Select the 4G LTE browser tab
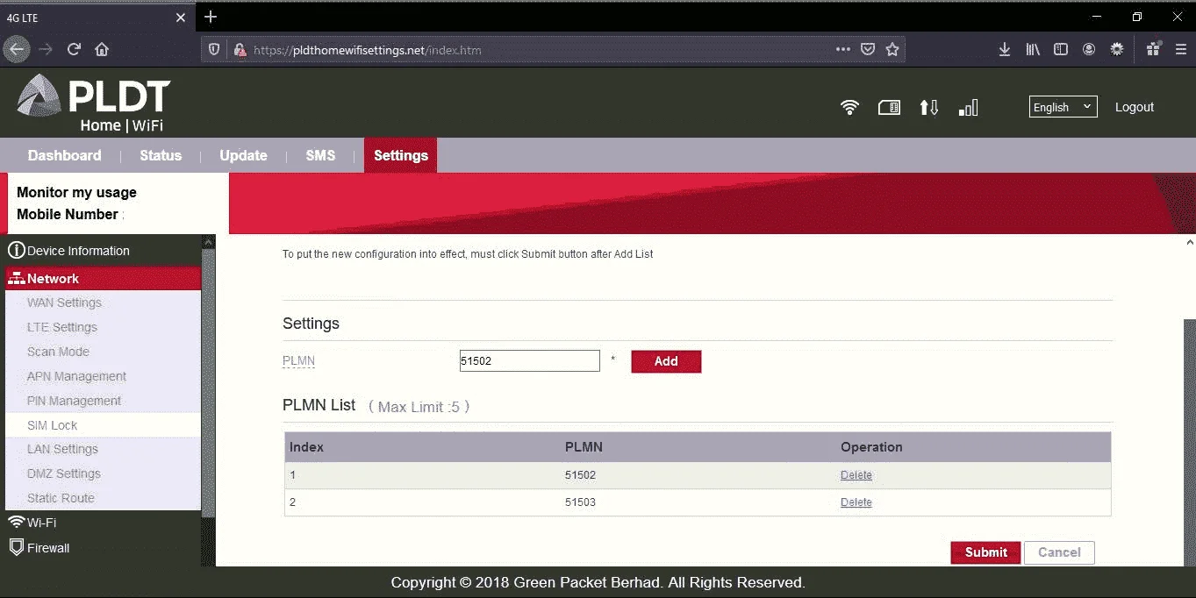1196x598 pixels. point(97,18)
